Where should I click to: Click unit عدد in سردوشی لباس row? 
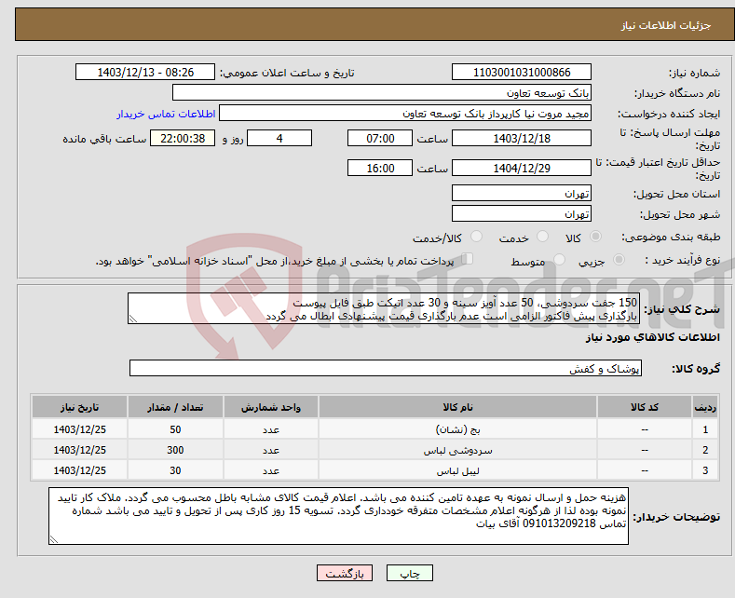click(271, 451)
